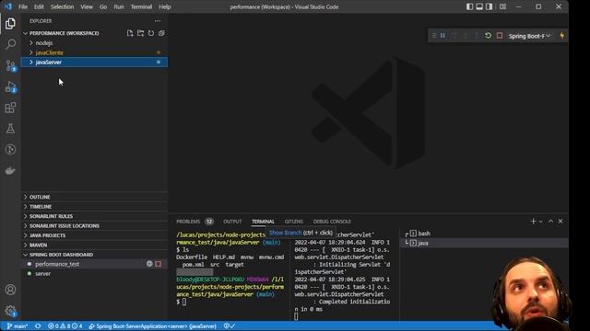Create a new terminal with plus icon
590x331 pixels.
533,222
